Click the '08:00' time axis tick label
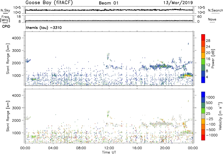The width and height of the screenshot is (223, 154). click(81, 148)
